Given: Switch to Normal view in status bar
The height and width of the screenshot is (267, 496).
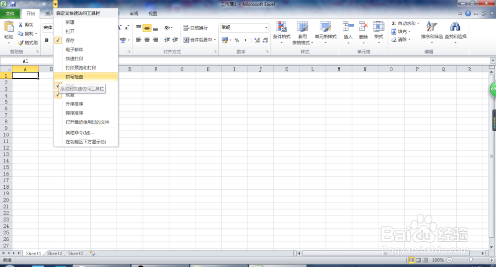Looking at the screenshot, I should click(411, 260).
